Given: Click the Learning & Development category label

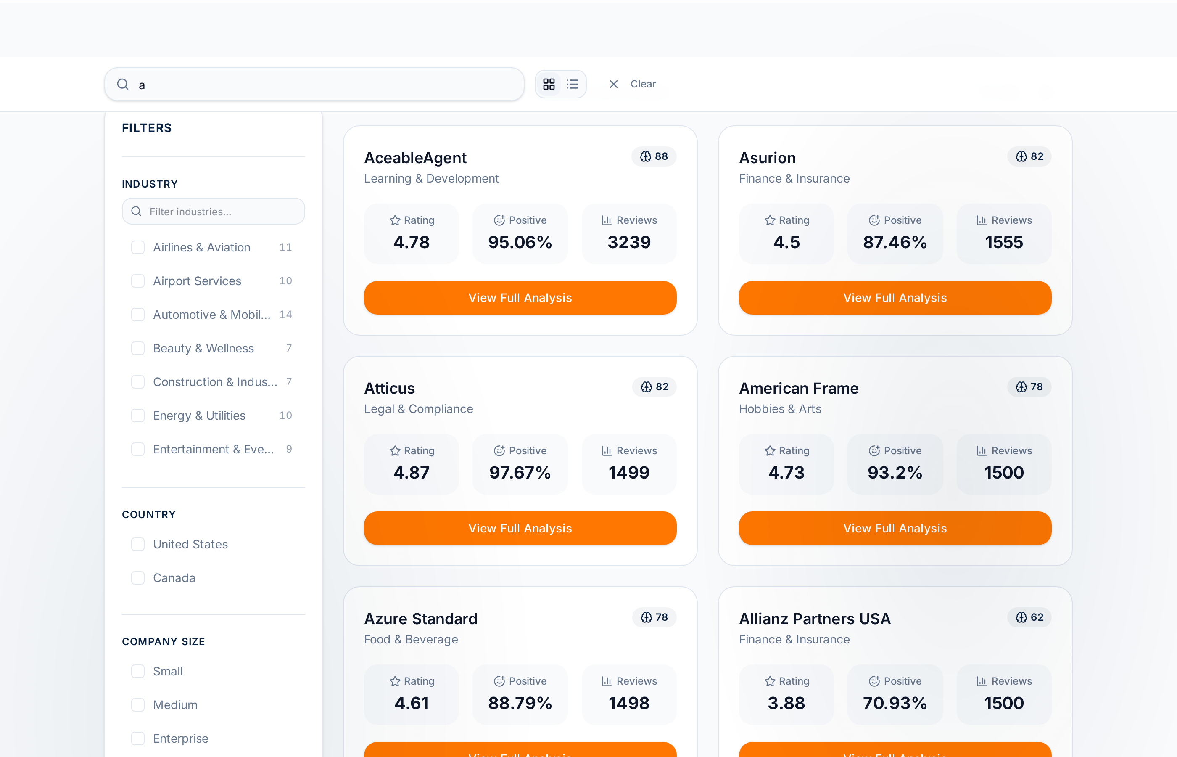Looking at the screenshot, I should pos(431,178).
